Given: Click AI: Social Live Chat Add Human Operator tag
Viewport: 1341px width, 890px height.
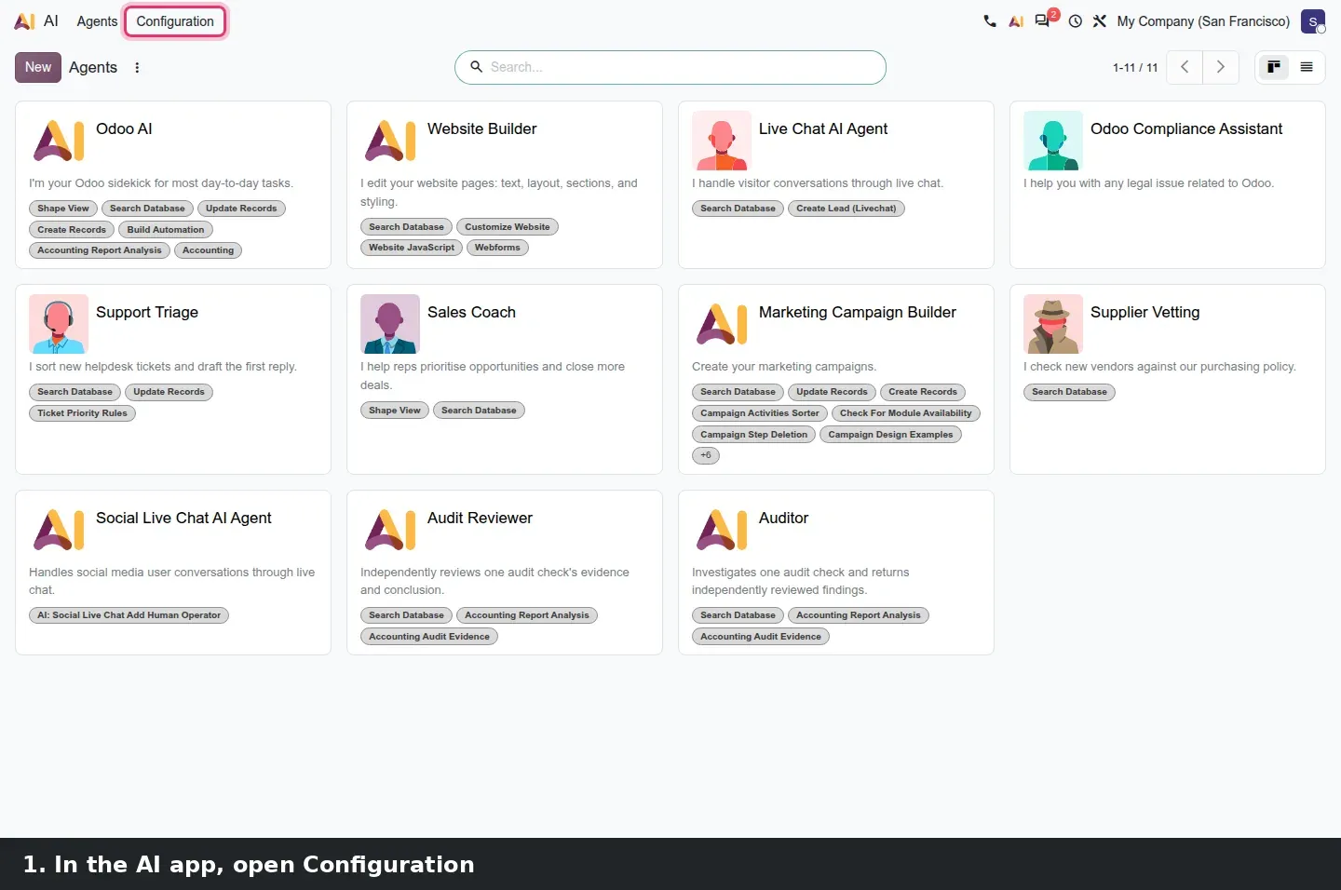Looking at the screenshot, I should click(129, 615).
